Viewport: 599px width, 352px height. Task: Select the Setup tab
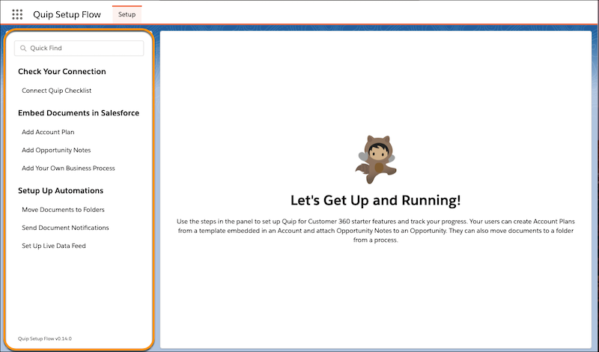[127, 14]
